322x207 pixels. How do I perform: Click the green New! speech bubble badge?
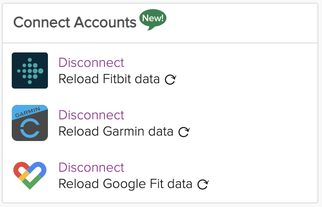[x=153, y=19]
